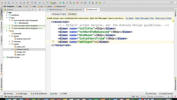The width and height of the screenshot is (177, 100).
Task: Open the Event Log panel
Action: click(151, 94)
